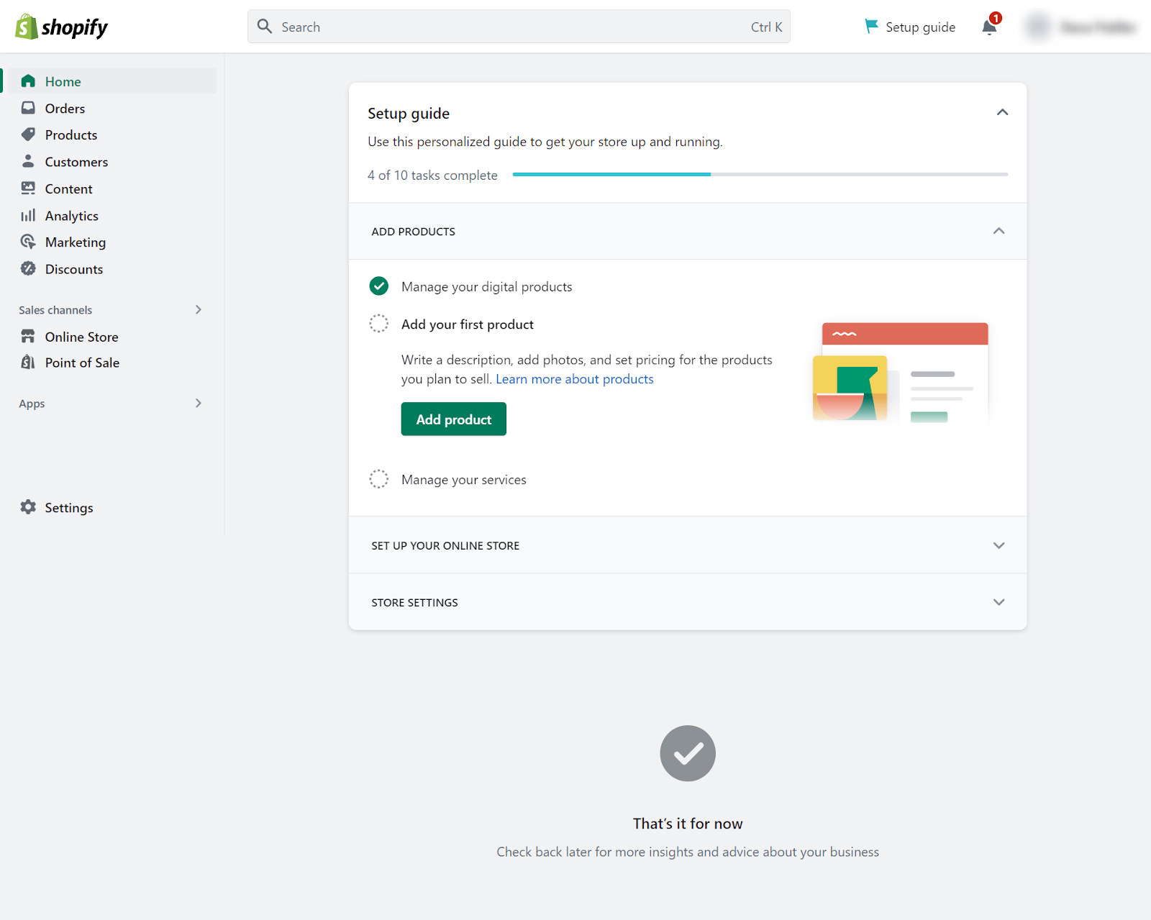Expand the Store settings section
Image resolution: width=1151 pixels, height=920 pixels.
click(998, 602)
